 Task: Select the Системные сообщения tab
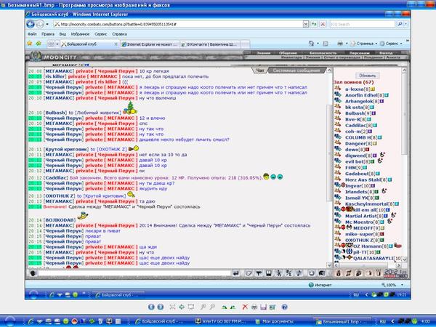(296, 70)
